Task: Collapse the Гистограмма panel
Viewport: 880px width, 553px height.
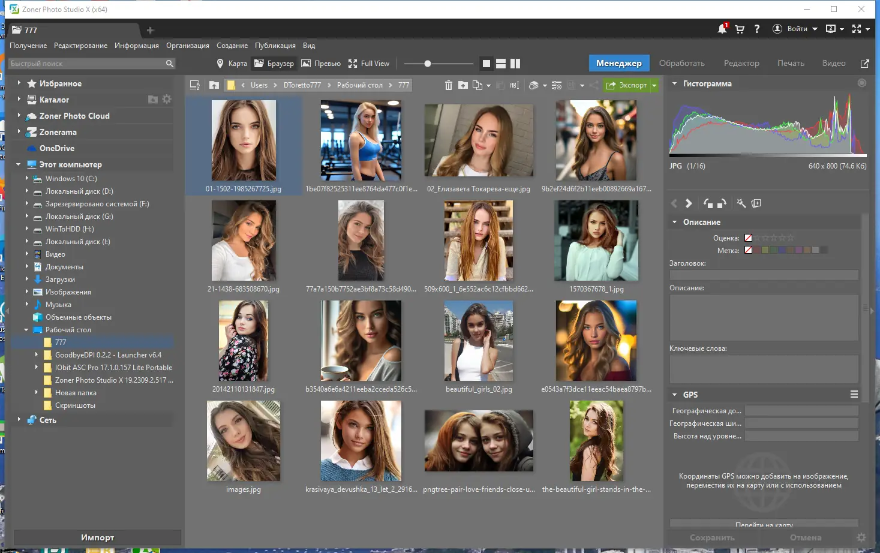Action: (674, 84)
